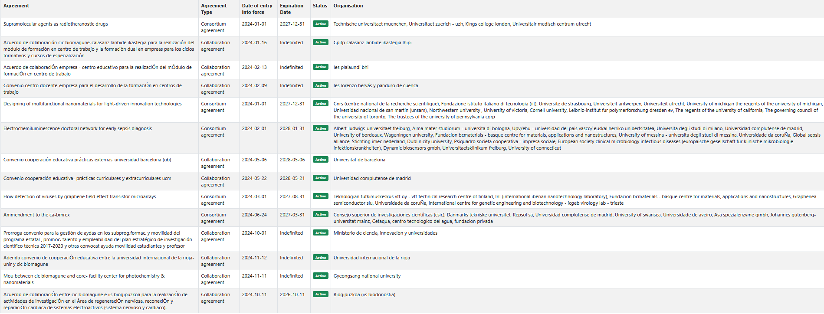This screenshot has width=824, height=314.
Task: Click 'Consortium agreement' in the Ammendment to ca-bmrex row
Action: coord(213,218)
